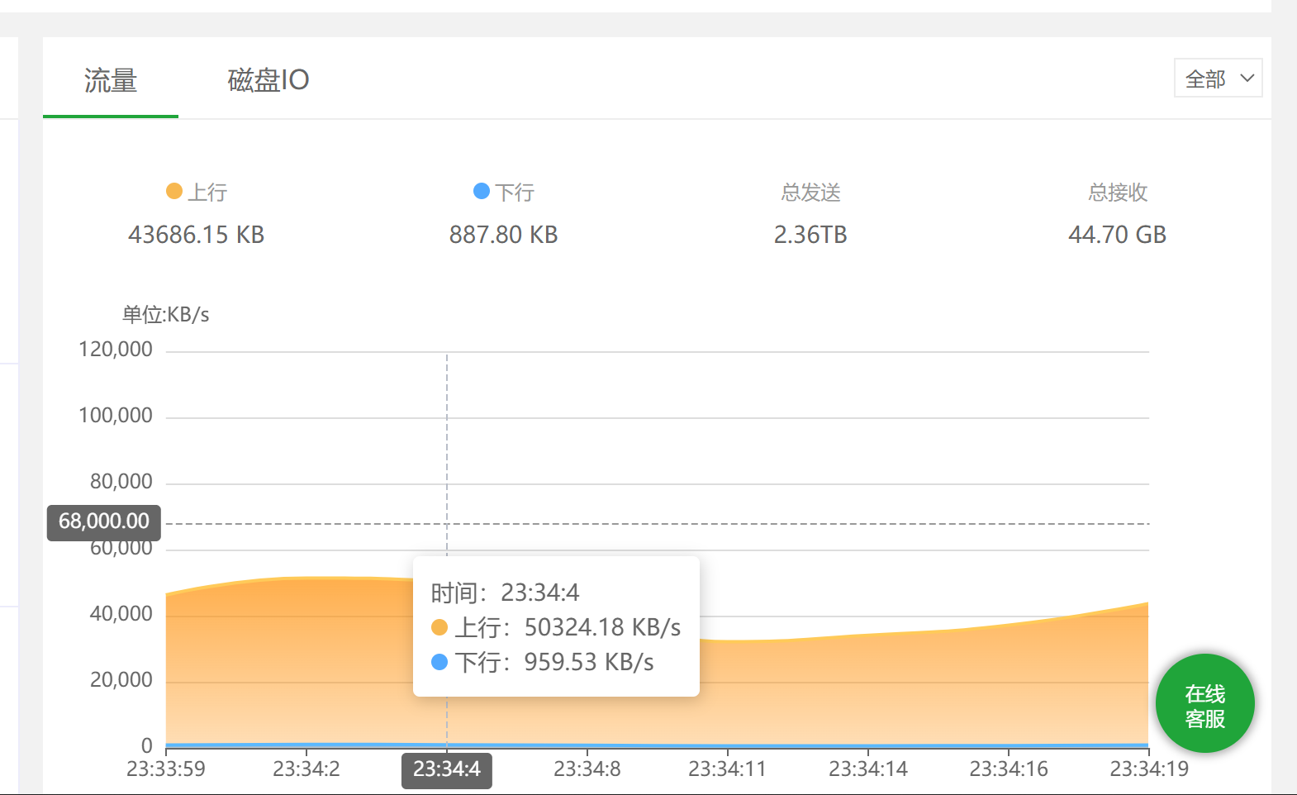The width and height of the screenshot is (1297, 795).
Task: Toggle the 上行 orange legend series
Action: (197, 193)
